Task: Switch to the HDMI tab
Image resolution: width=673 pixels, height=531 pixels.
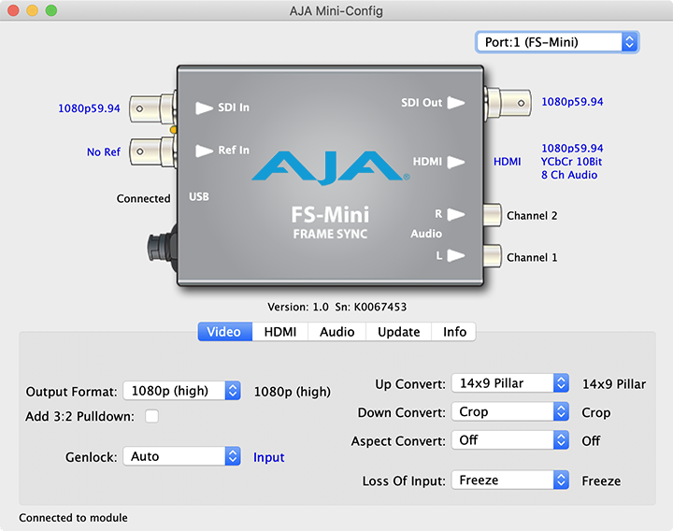Action: (280, 332)
